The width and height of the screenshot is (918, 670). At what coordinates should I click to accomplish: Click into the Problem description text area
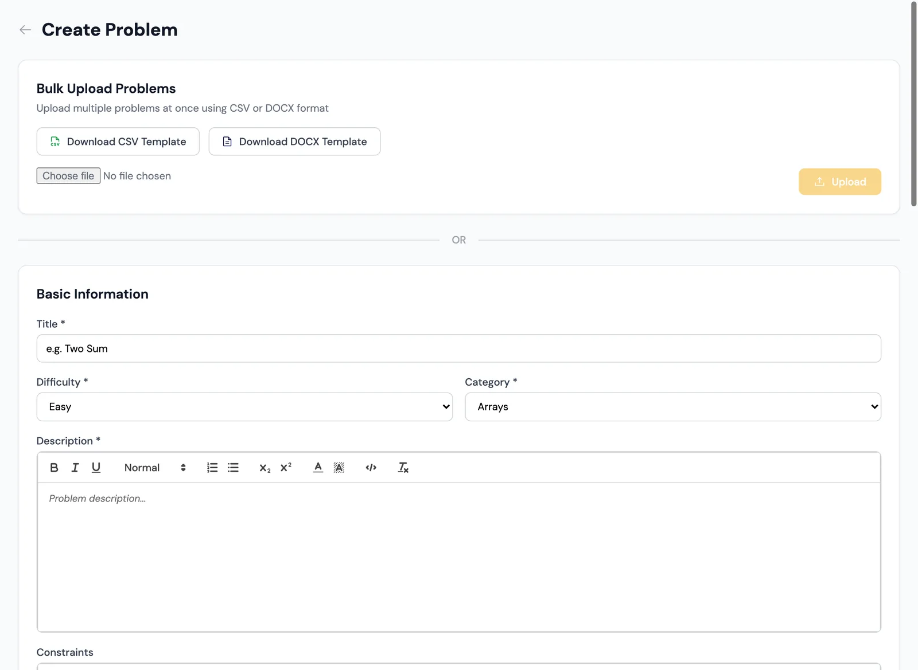click(x=459, y=557)
